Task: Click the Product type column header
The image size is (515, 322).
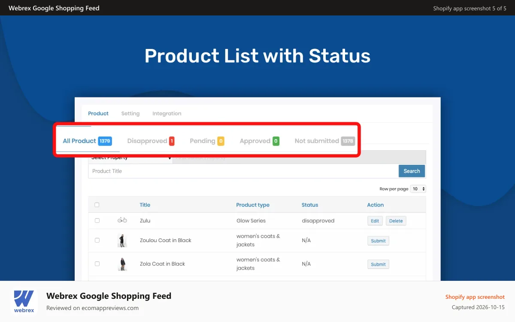Action: tap(253, 205)
